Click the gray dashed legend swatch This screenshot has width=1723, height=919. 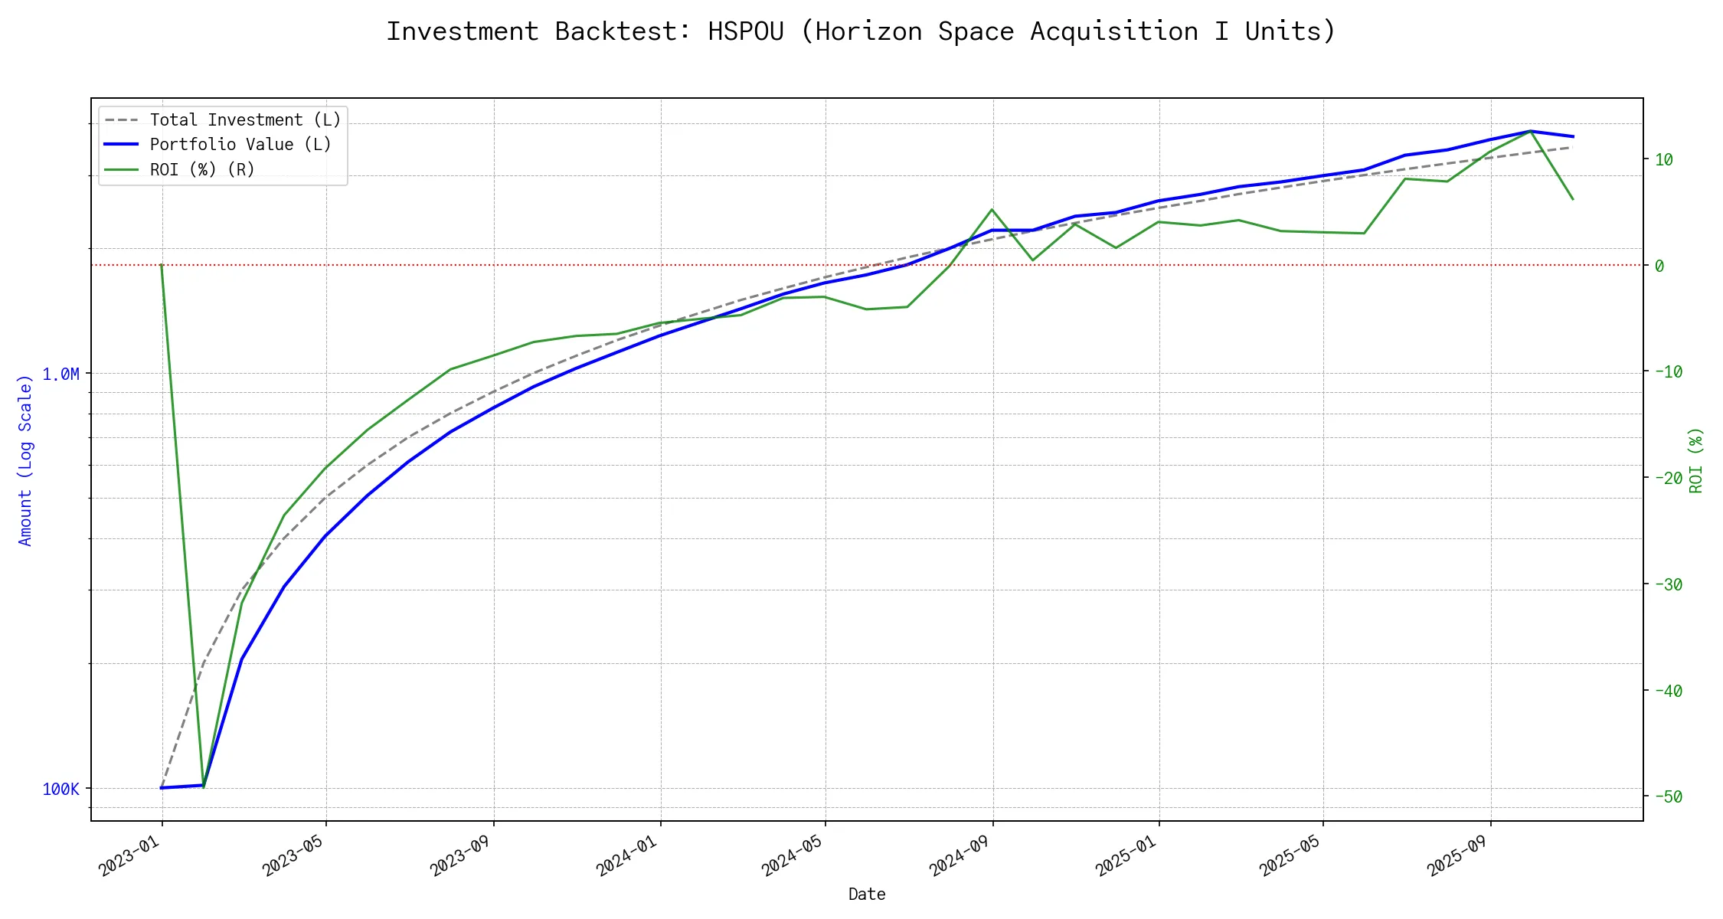121,120
